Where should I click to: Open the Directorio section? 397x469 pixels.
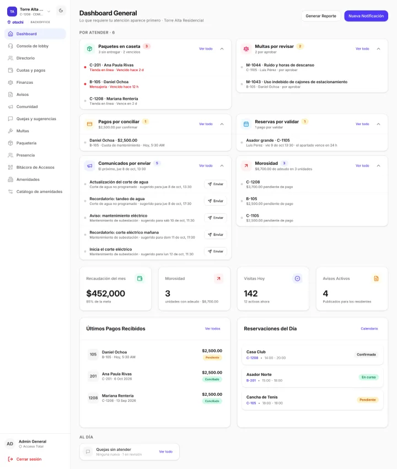(x=35, y=58)
